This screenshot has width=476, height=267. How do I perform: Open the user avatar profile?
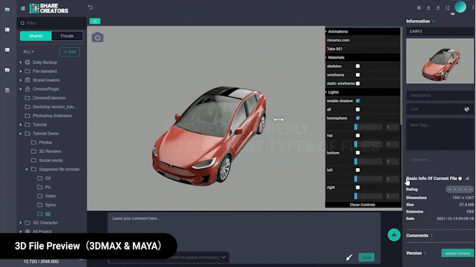click(x=460, y=7)
